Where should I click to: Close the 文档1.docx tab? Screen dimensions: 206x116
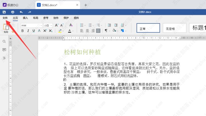click(77, 5)
